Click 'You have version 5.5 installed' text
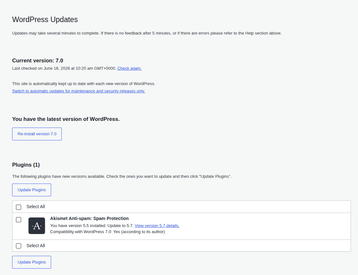This screenshot has width=358, height=275. pyautogui.click(x=92, y=226)
